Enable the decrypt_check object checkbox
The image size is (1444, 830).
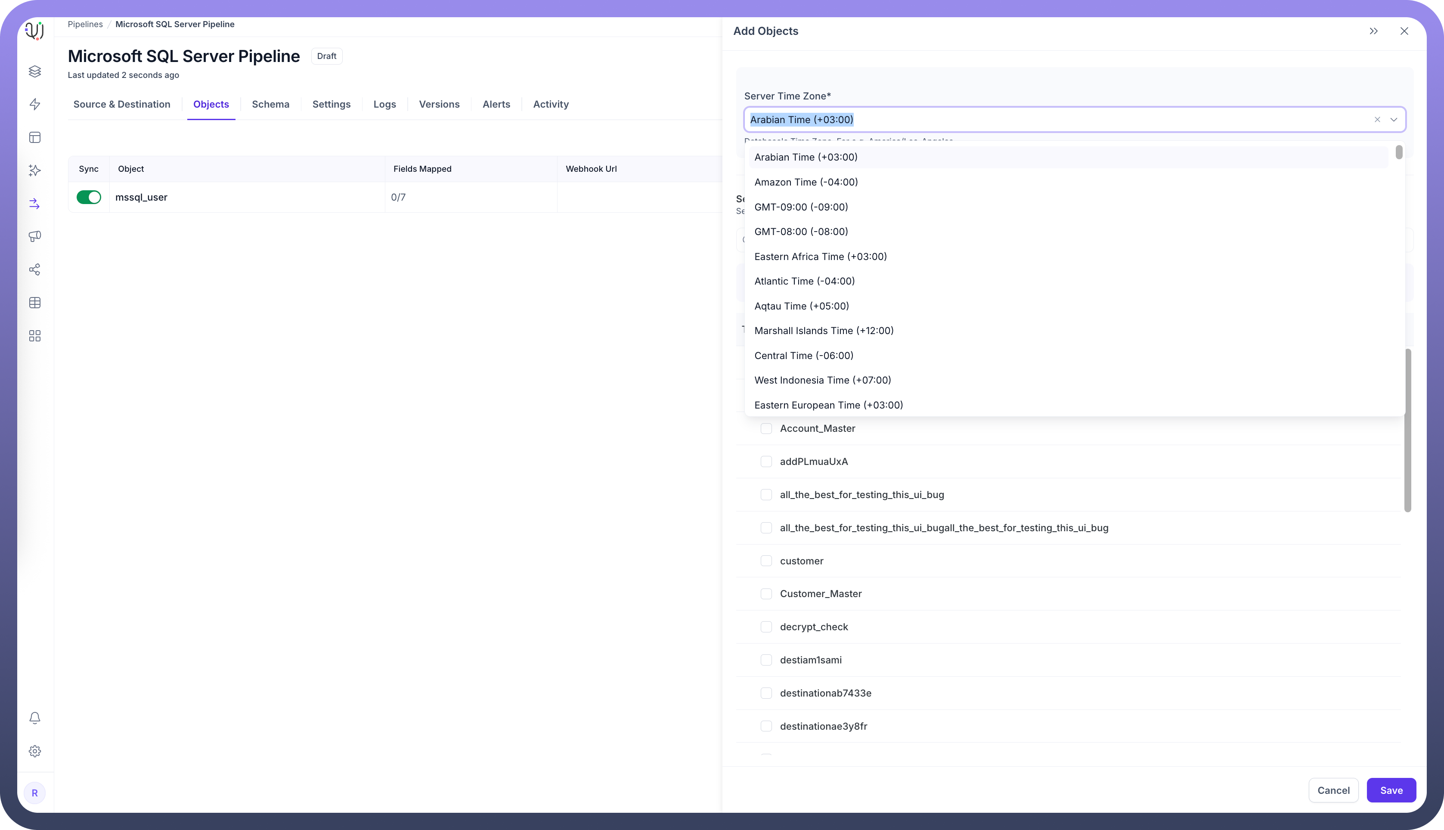[766, 627]
